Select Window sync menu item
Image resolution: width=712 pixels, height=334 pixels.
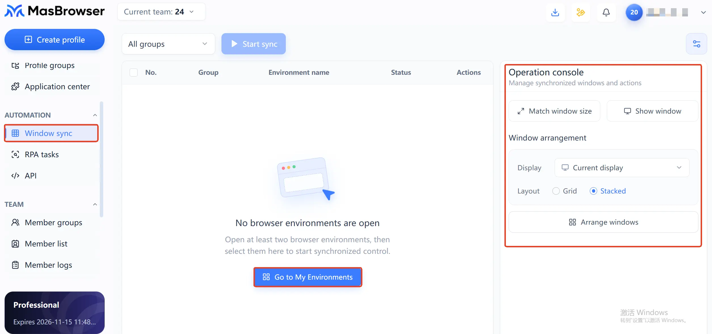51,133
